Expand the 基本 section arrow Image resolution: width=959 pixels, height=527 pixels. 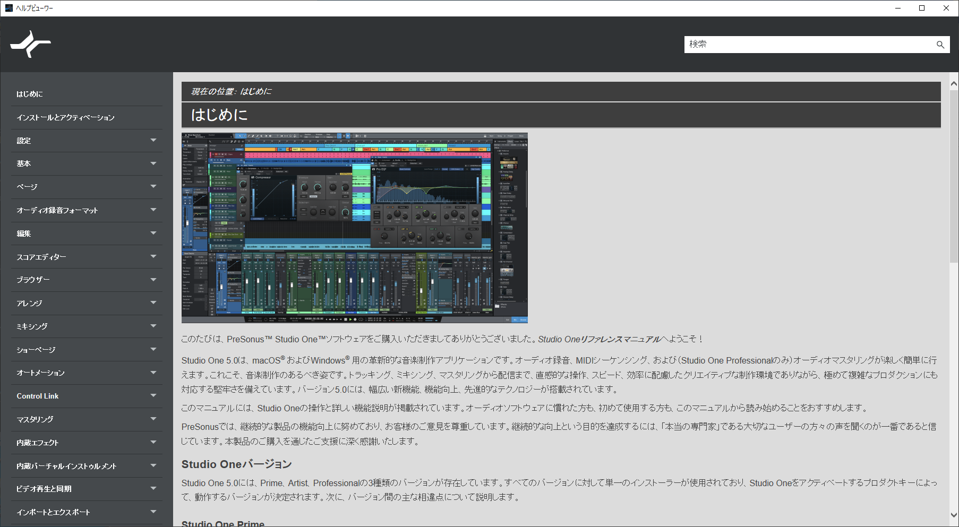pyautogui.click(x=153, y=163)
